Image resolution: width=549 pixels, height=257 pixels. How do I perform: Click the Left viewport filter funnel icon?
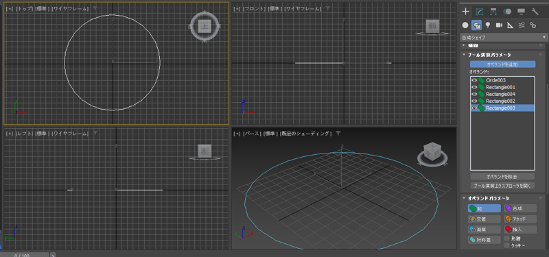[x=95, y=133]
